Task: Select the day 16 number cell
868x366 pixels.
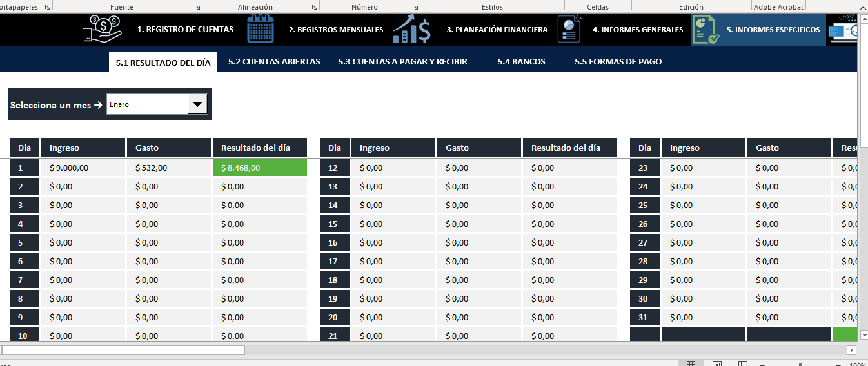Action: pyautogui.click(x=335, y=242)
